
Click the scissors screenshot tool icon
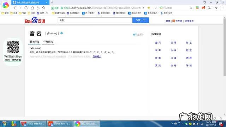click(209, 8)
